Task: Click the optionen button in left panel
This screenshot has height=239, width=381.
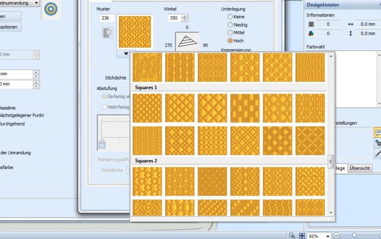Action: [10, 27]
